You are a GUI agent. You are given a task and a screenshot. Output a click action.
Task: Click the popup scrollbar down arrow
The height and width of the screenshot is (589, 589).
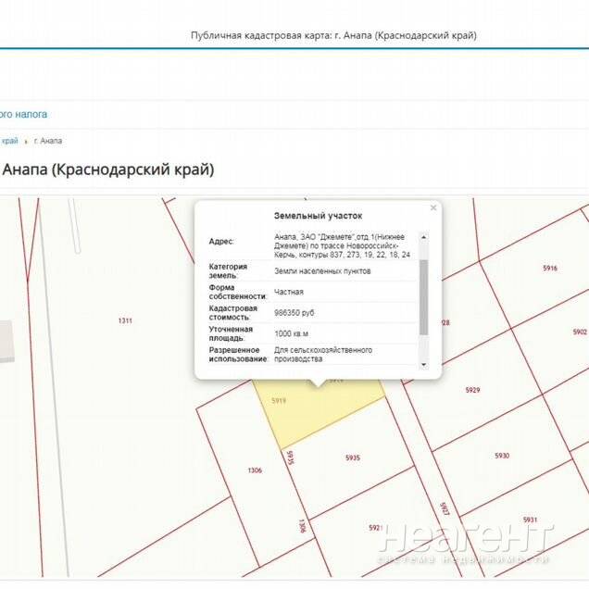[x=424, y=365]
